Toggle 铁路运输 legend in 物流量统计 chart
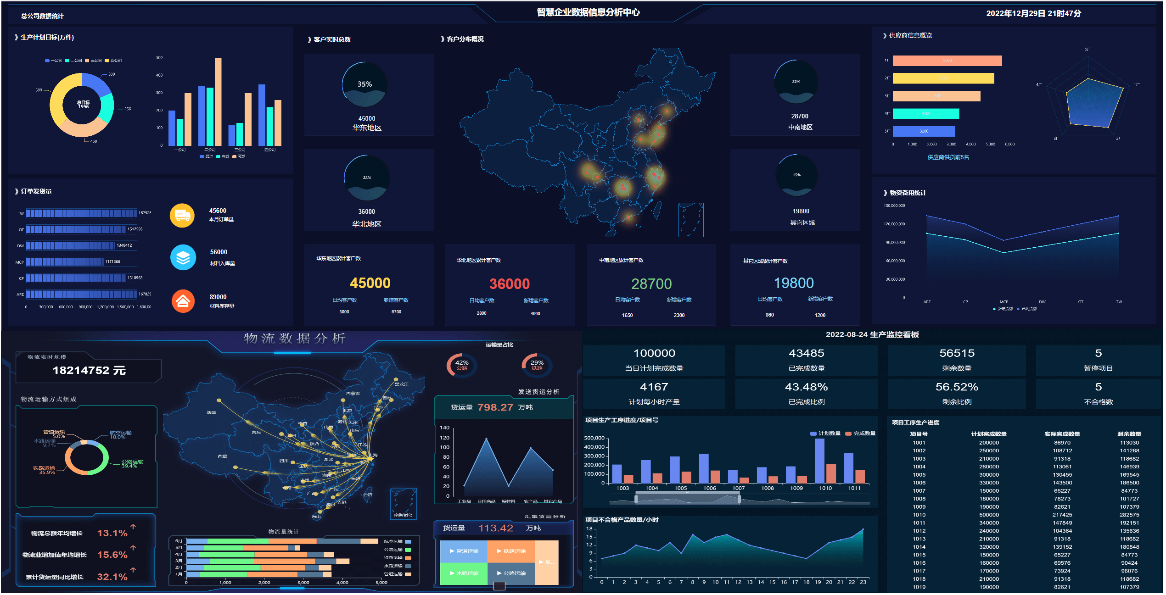The image size is (1166, 595). tap(398, 558)
